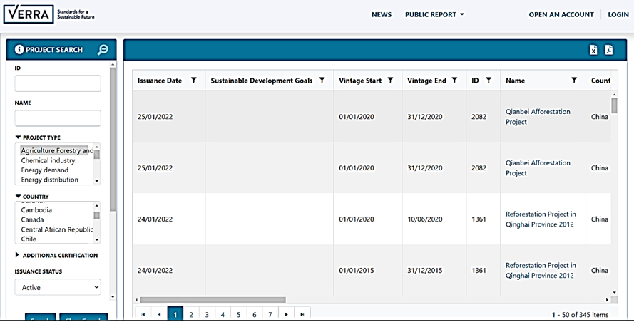Open filter for Sustainable Development Goals column
The image size is (634, 322).
click(x=322, y=80)
